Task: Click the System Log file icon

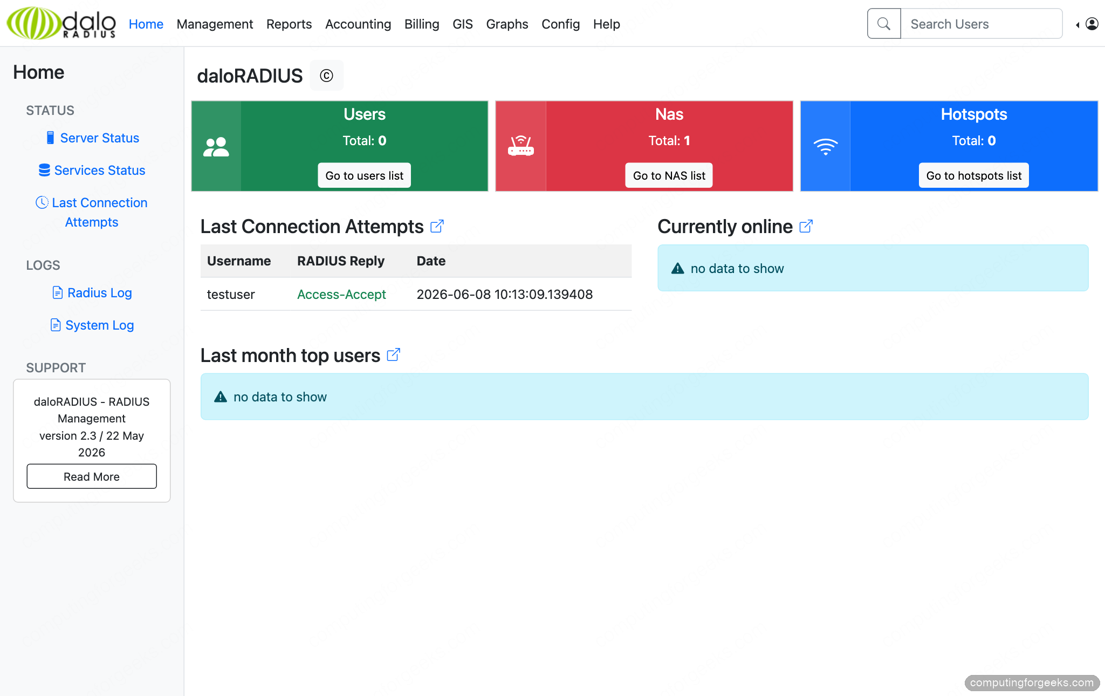Action: pos(55,325)
